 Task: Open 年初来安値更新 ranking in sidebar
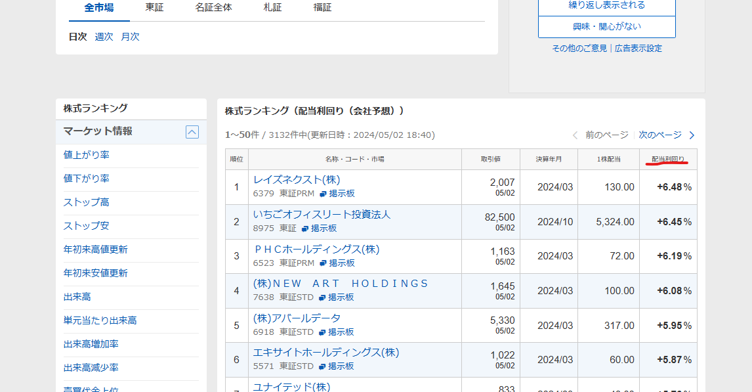click(x=95, y=273)
